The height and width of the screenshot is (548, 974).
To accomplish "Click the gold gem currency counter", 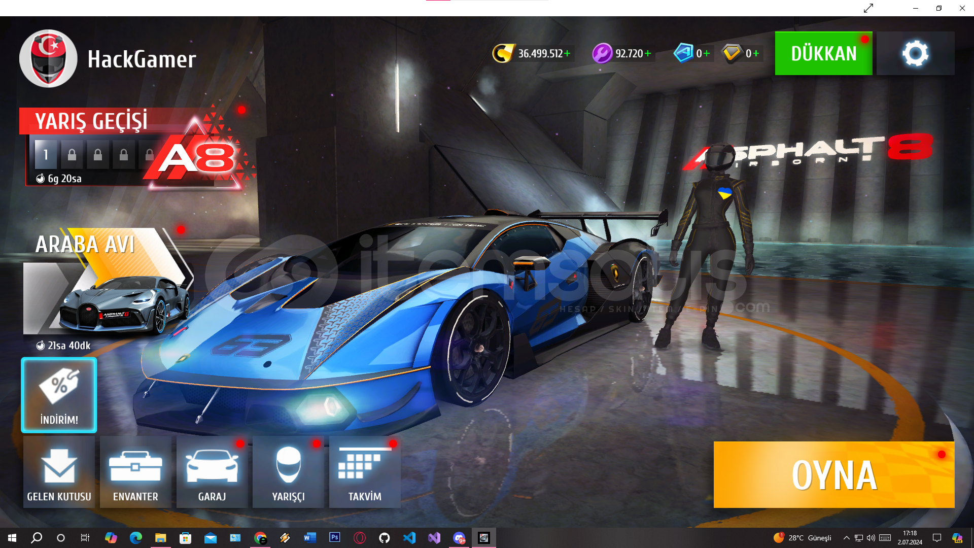I will pos(742,53).
